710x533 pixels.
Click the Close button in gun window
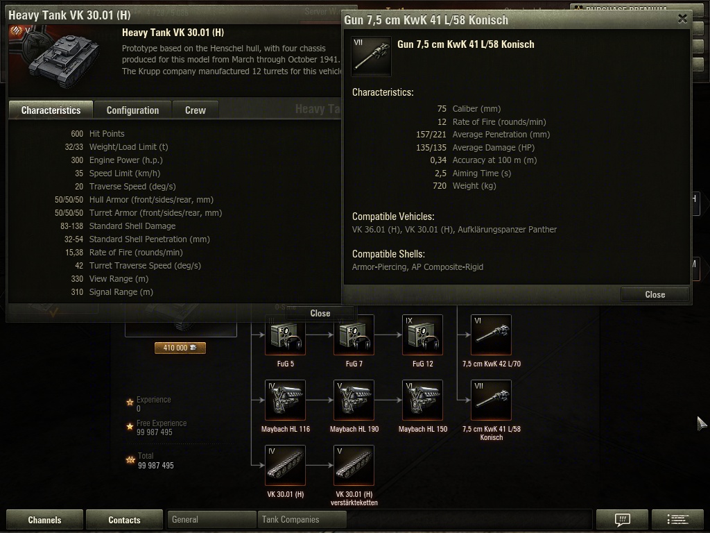pos(655,294)
